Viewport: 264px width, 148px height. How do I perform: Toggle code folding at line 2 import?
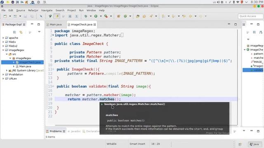(x=53, y=35)
